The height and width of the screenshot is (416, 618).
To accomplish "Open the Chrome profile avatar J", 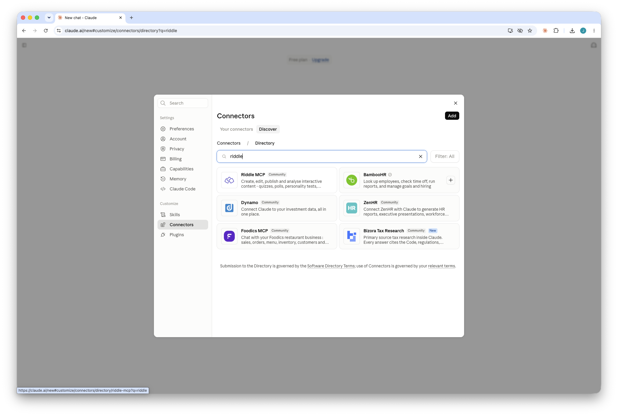I will pyautogui.click(x=583, y=31).
